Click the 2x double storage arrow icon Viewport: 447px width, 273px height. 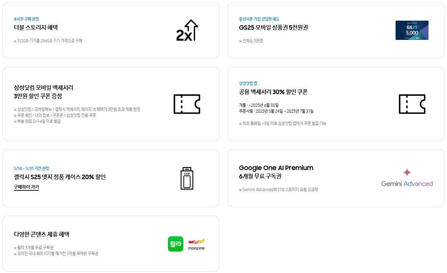tap(187, 30)
